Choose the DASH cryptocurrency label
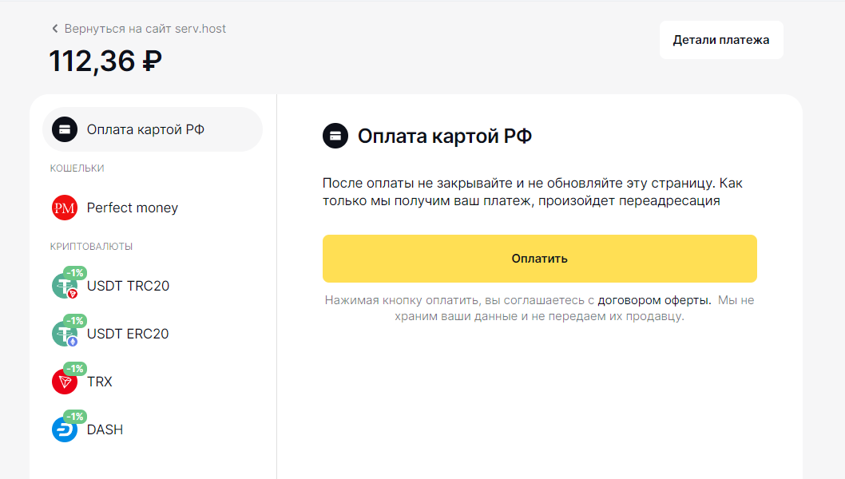 [x=105, y=430]
